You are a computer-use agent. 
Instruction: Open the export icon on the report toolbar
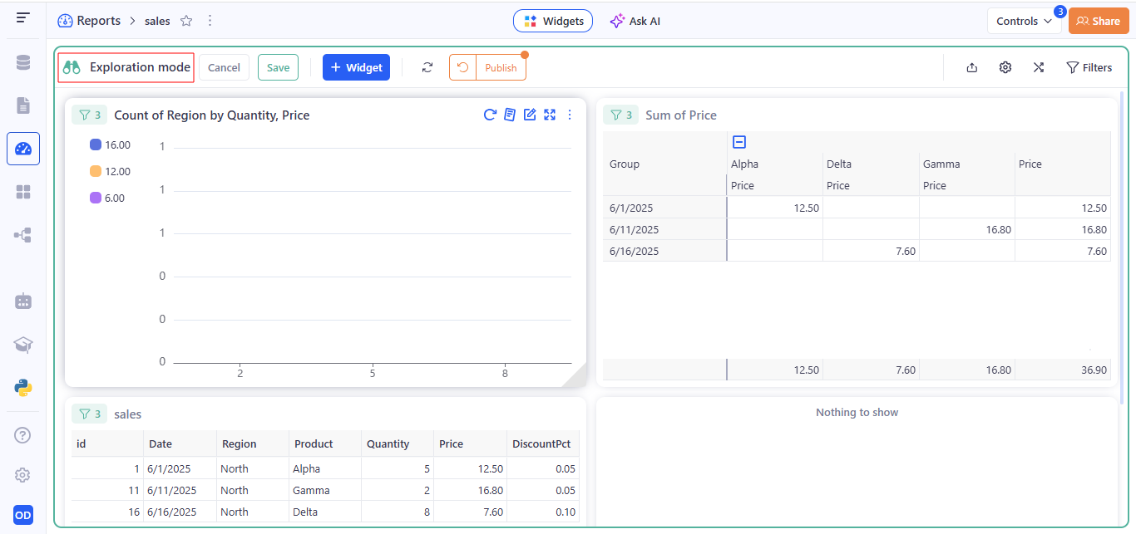pyautogui.click(x=971, y=67)
